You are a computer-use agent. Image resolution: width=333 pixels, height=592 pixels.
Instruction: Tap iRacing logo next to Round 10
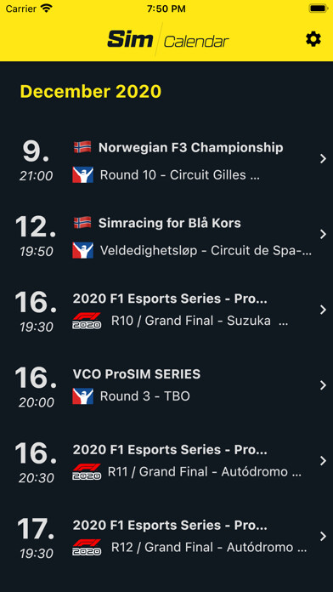click(x=82, y=175)
